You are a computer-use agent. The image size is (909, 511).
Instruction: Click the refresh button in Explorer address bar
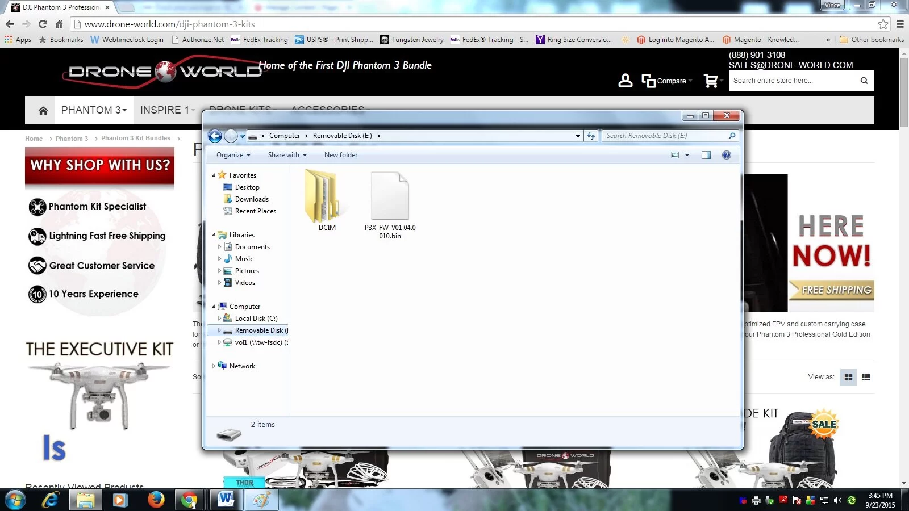[x=591, y=136]
